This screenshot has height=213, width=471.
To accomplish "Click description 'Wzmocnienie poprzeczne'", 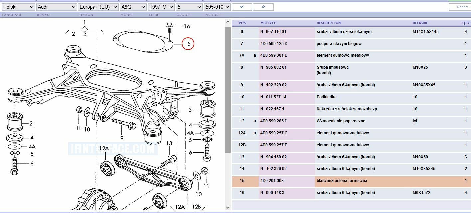I will click(341, 121).
